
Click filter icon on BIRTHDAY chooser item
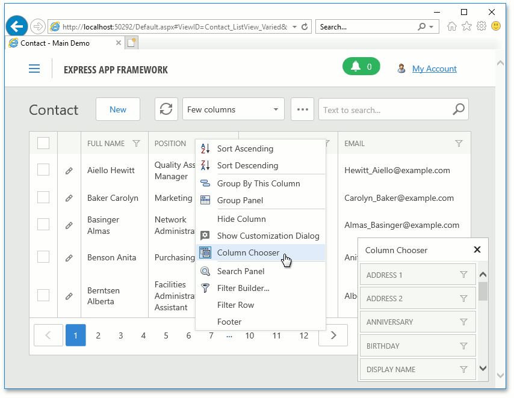pyautogui.click(x=463, y=346)
